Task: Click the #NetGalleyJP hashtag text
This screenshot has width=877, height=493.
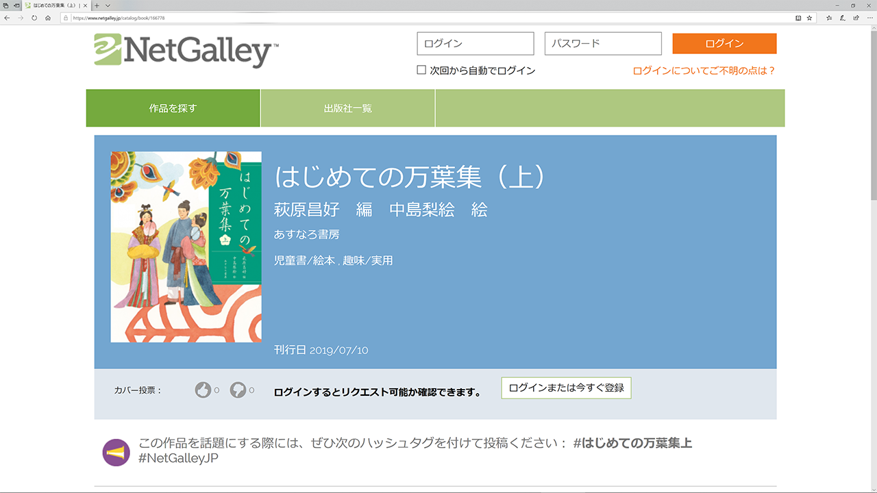Action: point(178,459)
